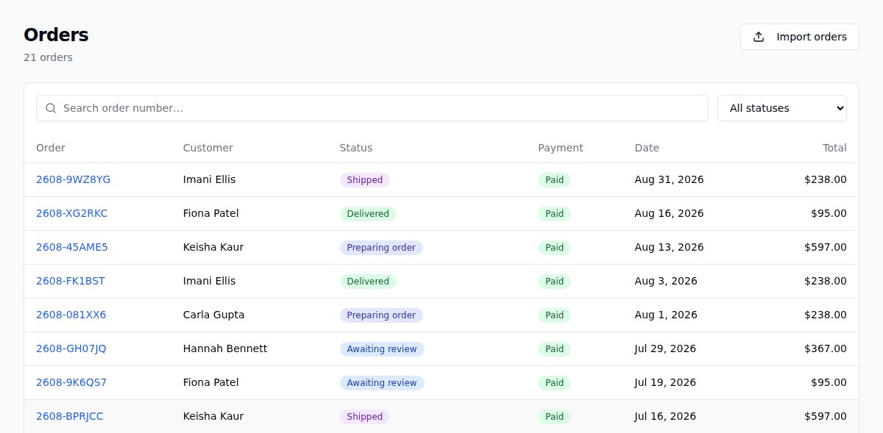Click customer Hannah Bennett
883x433 pixels.
[225, 348]
